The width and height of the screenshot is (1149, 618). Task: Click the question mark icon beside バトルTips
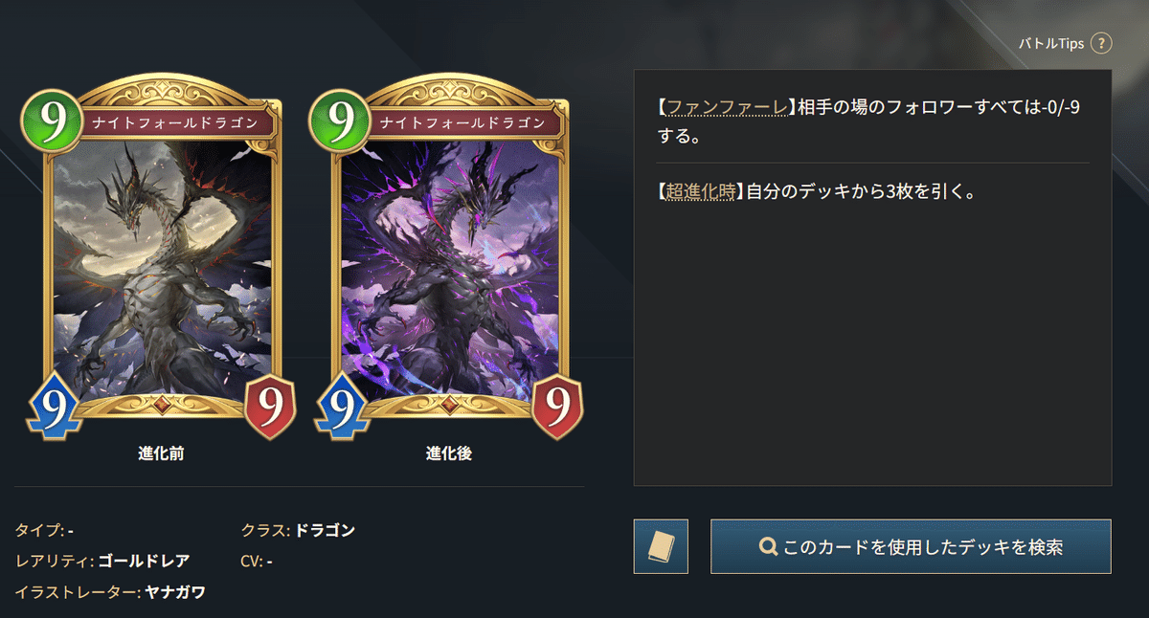pos(1102,44)
